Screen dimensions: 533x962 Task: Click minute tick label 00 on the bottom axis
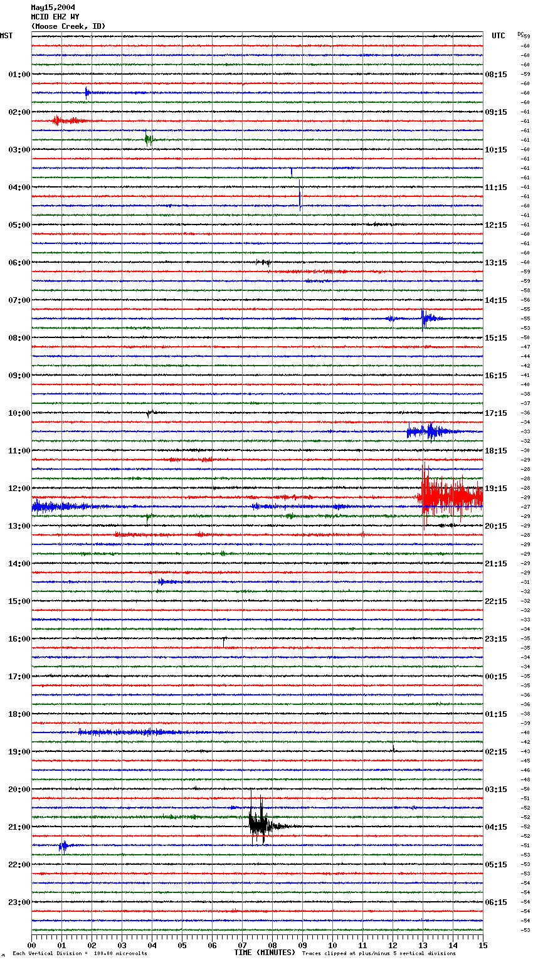[x=32, y=945]
